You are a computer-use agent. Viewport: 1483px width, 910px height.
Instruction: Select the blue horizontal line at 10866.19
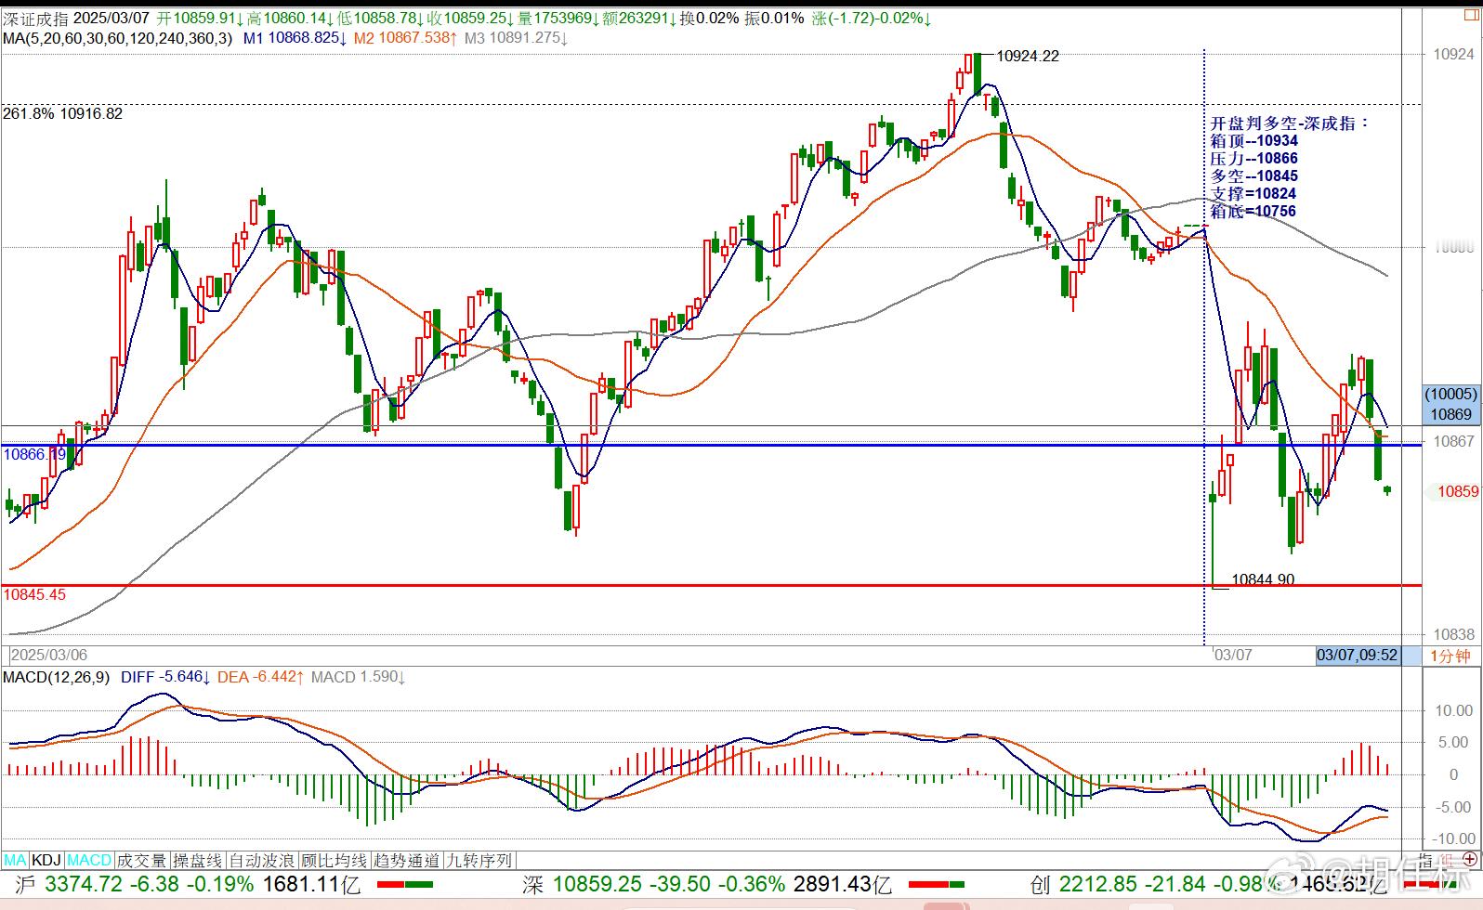tap(710, 445)
